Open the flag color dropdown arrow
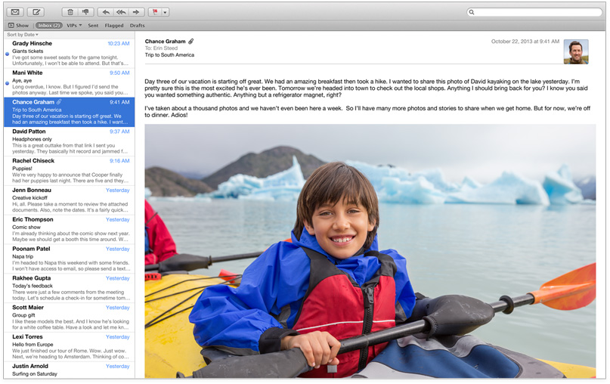The image size is (610, 384). pos(166,12)
